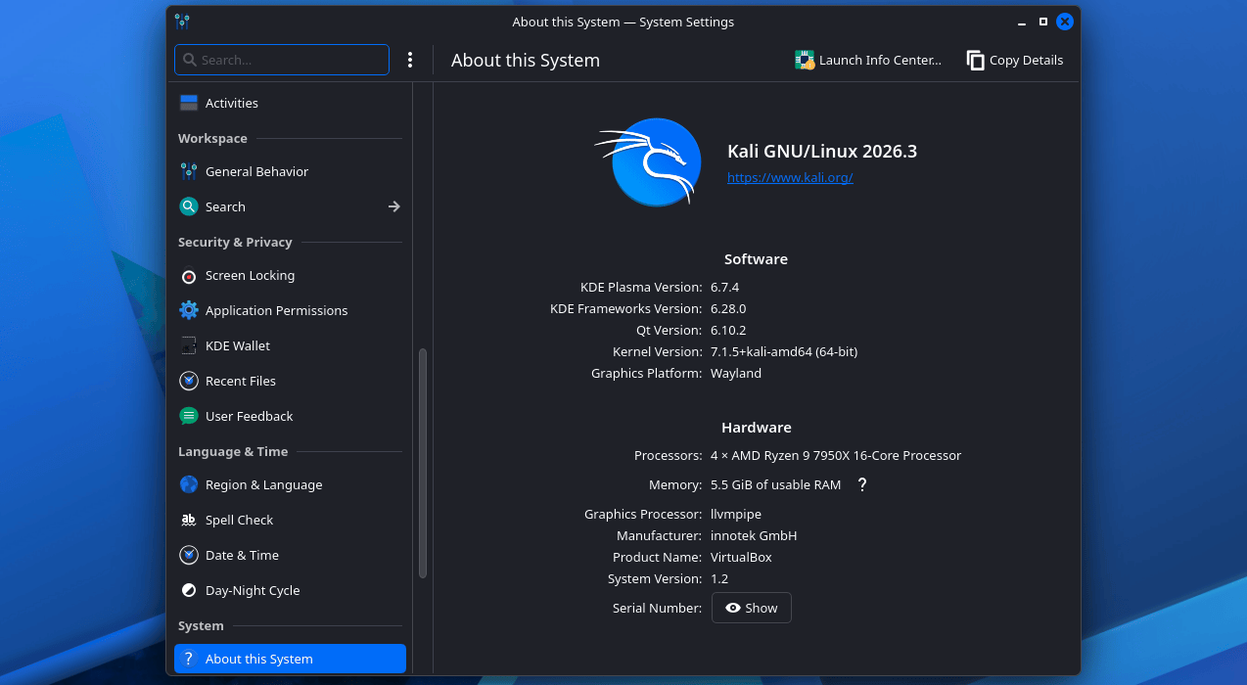Click the VirtualBox product name value
This screenshot has height=685, width=1247.
point(741,557)
